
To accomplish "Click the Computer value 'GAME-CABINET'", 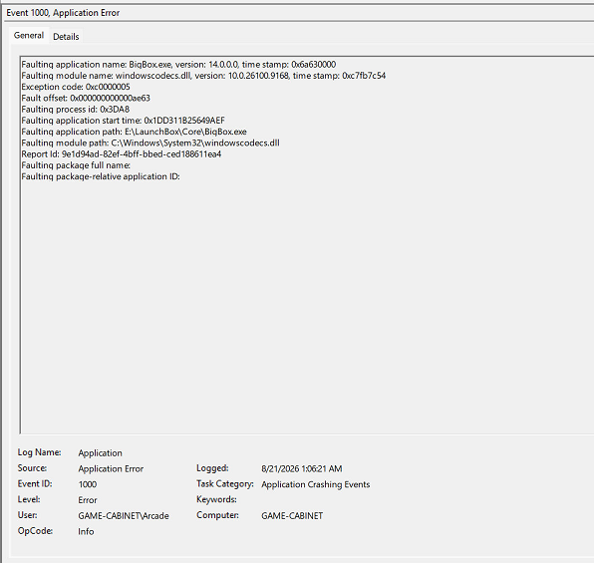I will click(292, 516).
